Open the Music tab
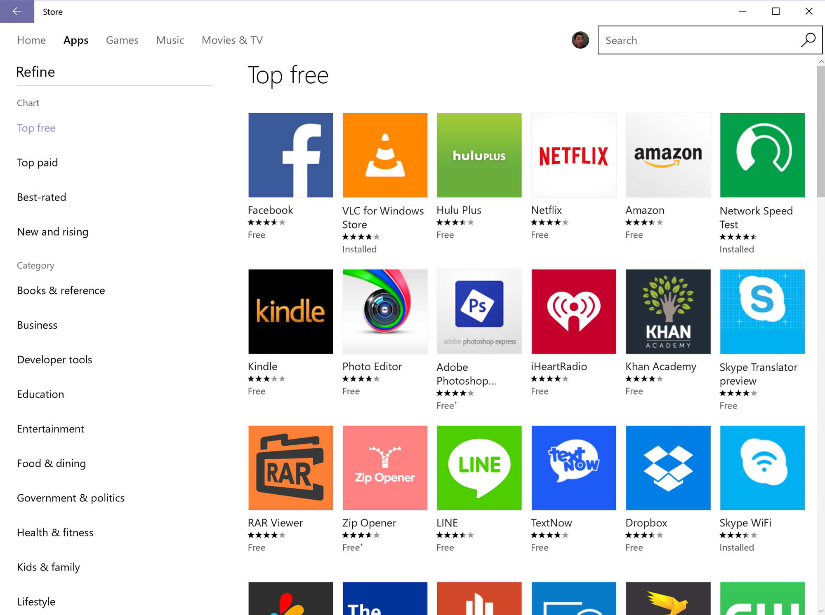This screenshot has height=615, width=825. point(170,40)
